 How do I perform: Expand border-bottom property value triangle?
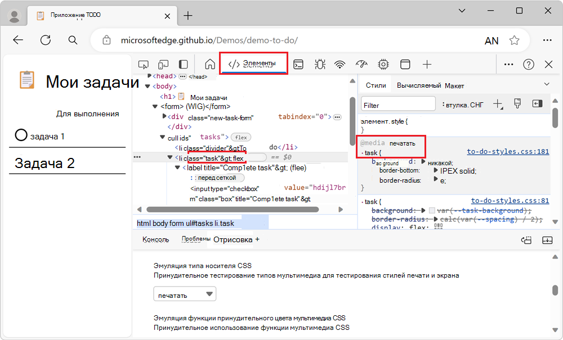click(436, 170)
